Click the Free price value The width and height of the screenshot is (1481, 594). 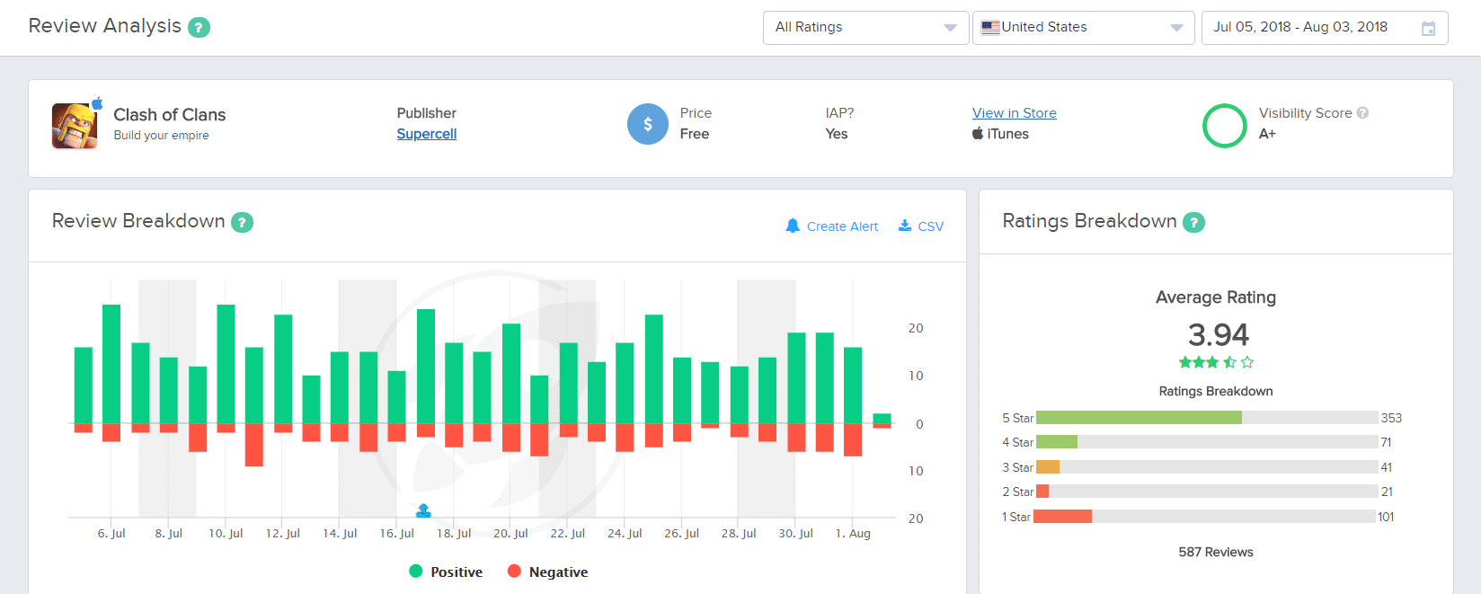coord(695,134)
